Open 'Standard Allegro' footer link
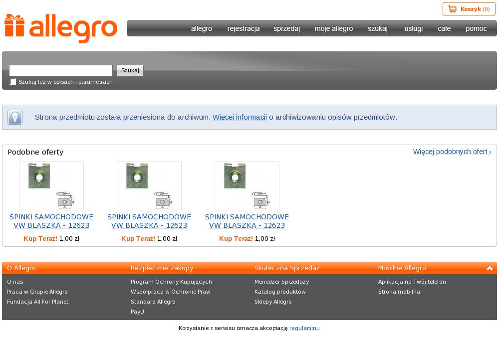 pos(153,302)
